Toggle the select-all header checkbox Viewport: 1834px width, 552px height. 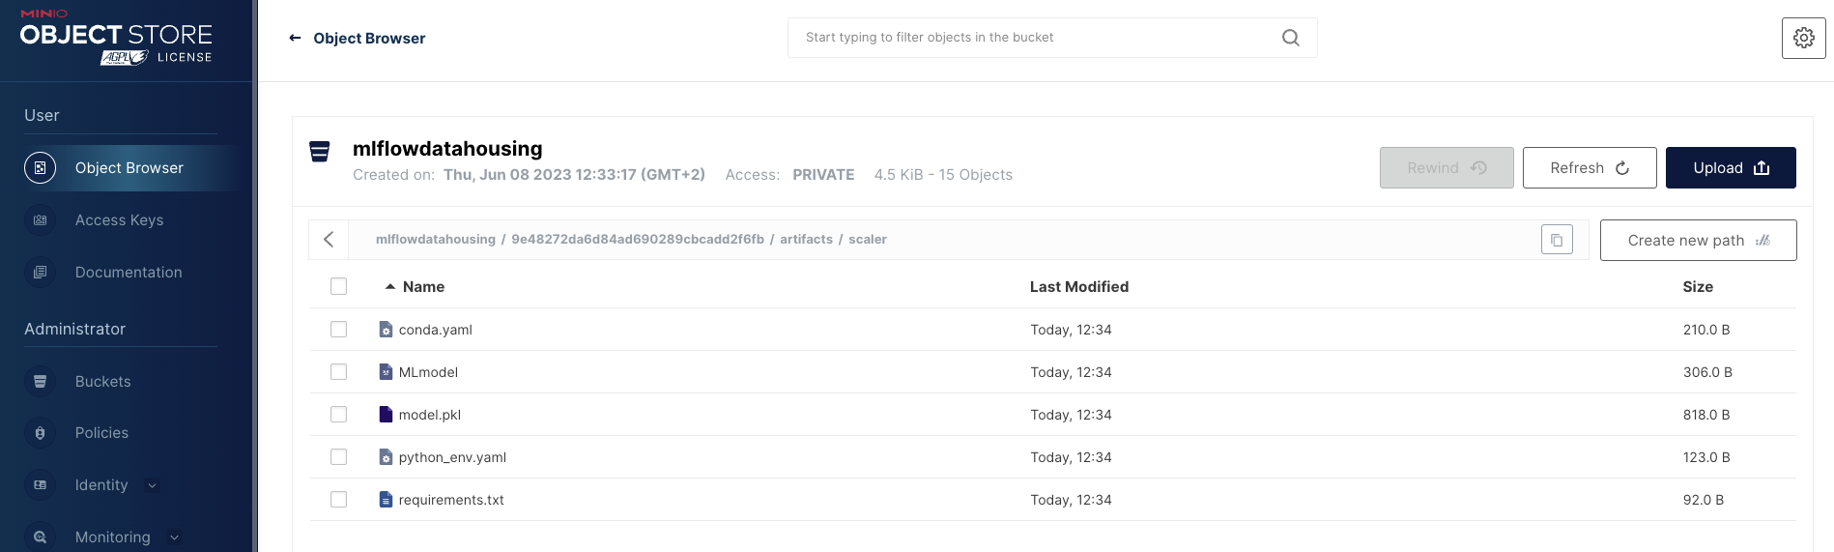pos(338,286)
